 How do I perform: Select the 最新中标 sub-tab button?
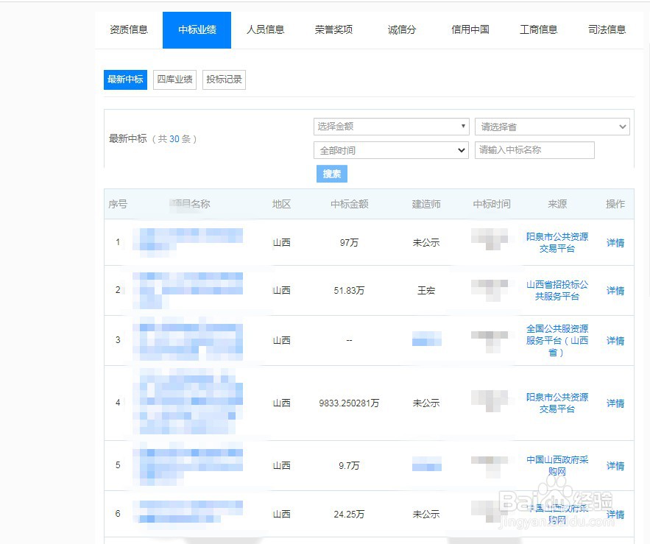[x=125, y=80]
